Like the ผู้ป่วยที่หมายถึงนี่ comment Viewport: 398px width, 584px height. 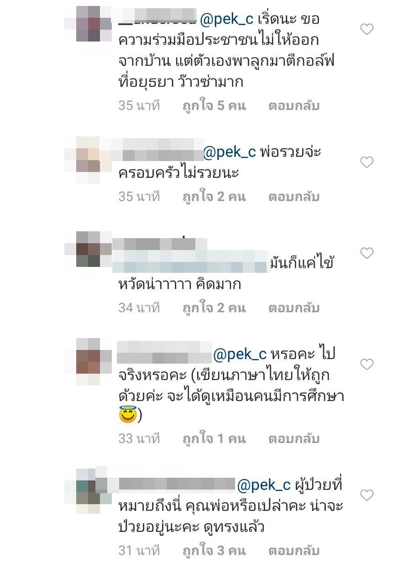(x=367, y=495)
